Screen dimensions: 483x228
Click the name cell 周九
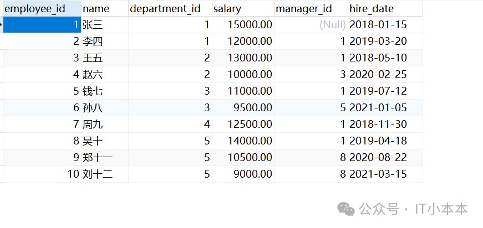click(105, 125)
